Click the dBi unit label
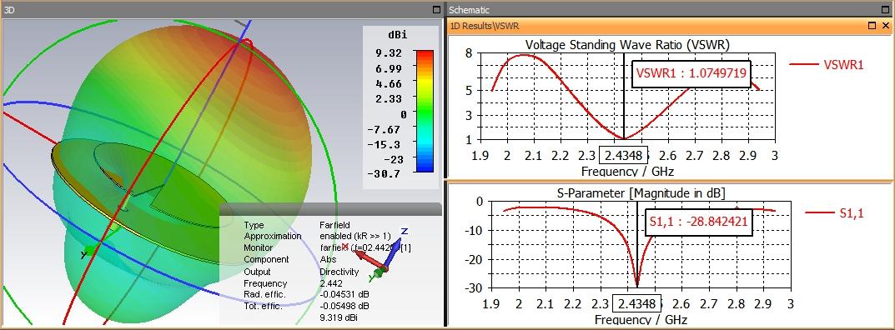Screen dimensions: 895x330 397,34
